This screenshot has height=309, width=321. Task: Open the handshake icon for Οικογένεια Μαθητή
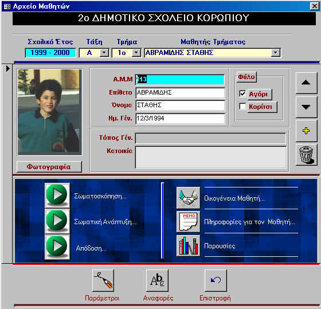pos(188,198)
